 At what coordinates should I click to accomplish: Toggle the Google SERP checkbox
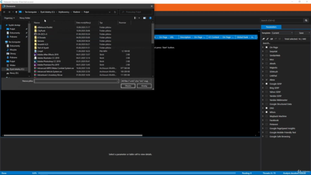coord(267,84)
